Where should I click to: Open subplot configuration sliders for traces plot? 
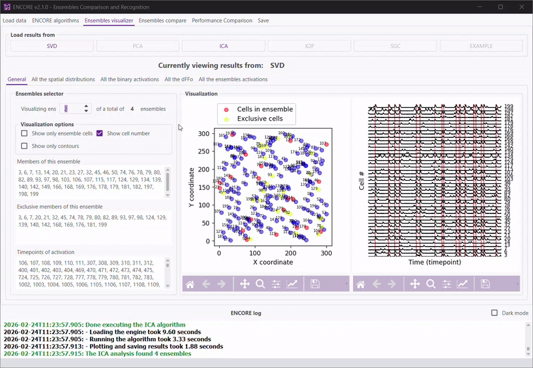pos(446,284)
